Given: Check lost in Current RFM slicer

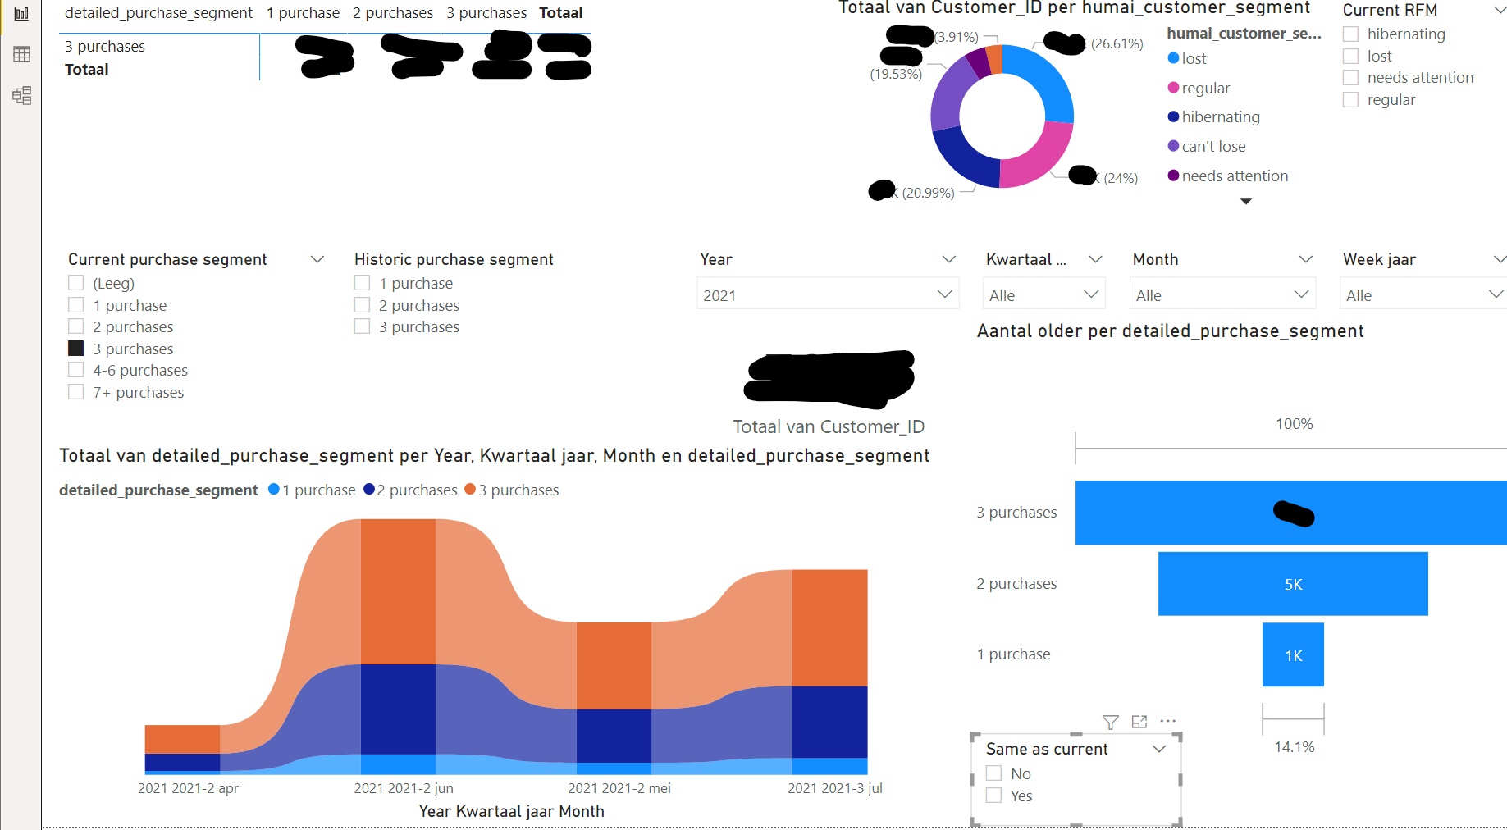Looking at the screenshot, I should click(x=1350, y=56).
